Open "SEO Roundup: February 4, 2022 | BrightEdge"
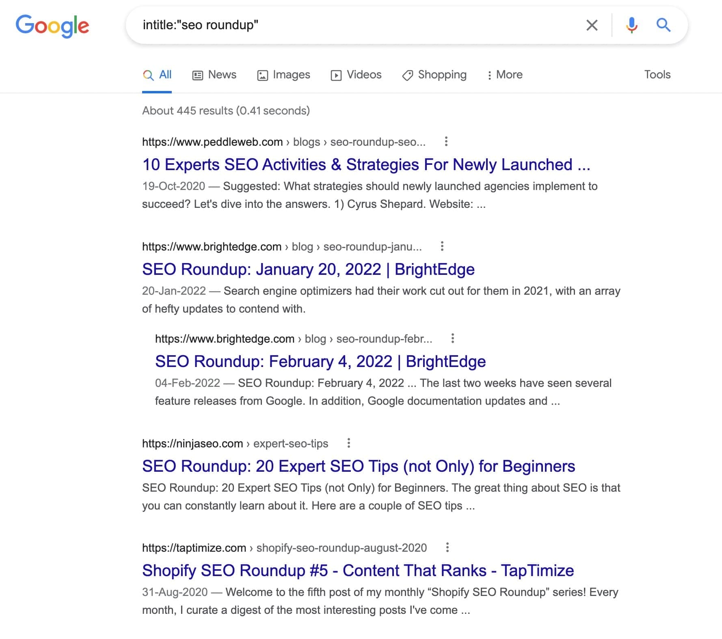 point(320,362)
